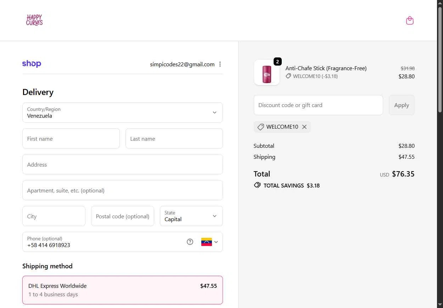Screen dimensions: 443x308
Task: Click the Anti-Chafe Stick product thumbnail
Action: [267, 73]
